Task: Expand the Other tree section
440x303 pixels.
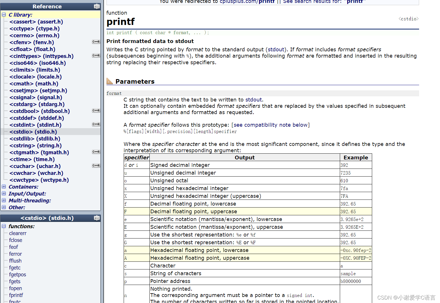Action: pyautogui.click(x=4, y=207)
